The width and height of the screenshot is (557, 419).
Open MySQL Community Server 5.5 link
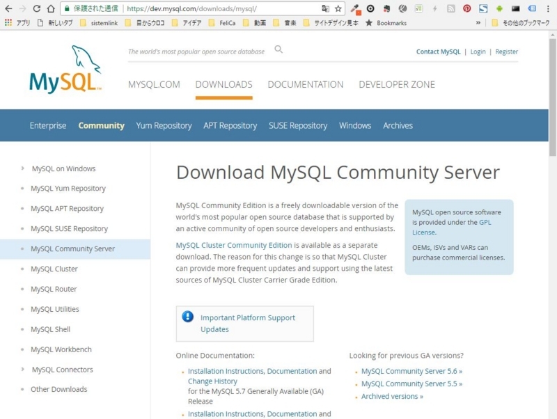pyautogui.click(x=411, y=384)
